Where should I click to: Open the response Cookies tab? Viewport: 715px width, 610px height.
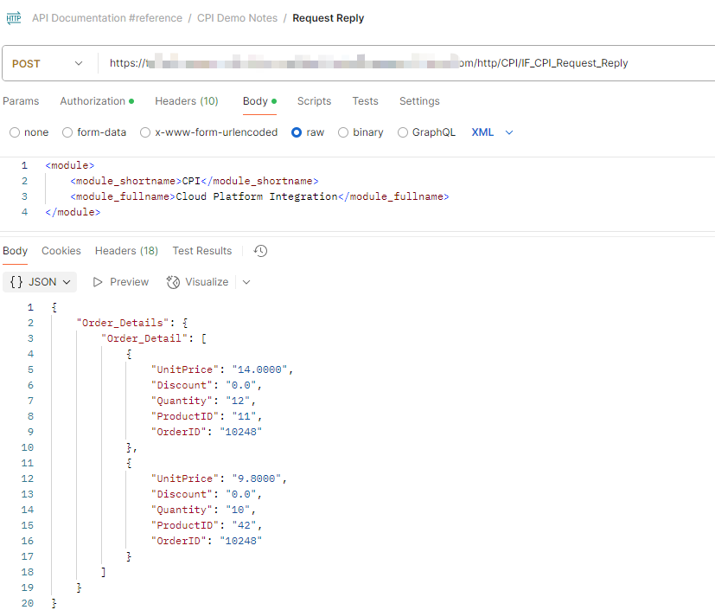[x=61, y=251]
